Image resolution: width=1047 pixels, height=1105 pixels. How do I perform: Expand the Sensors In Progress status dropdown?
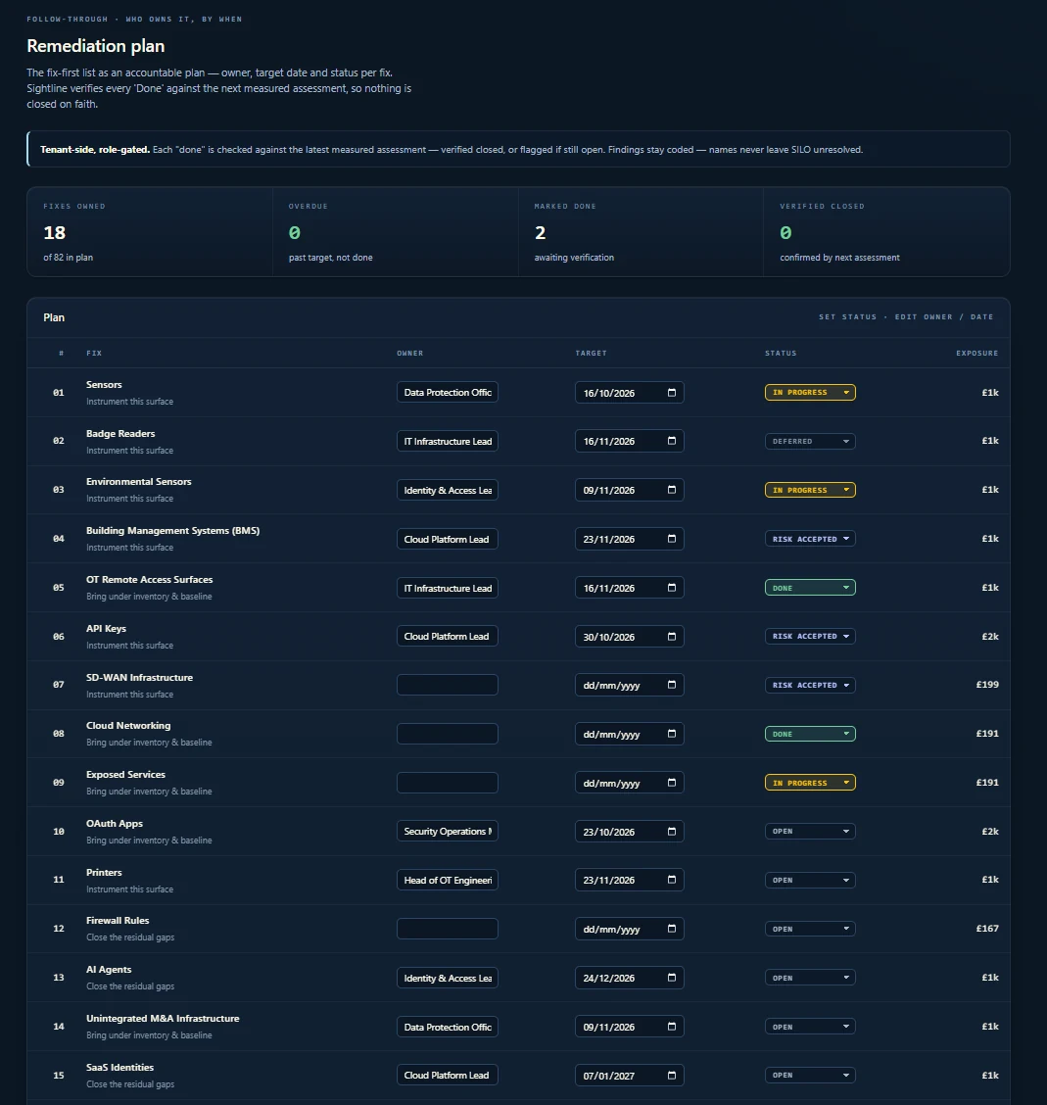point(810,393)
